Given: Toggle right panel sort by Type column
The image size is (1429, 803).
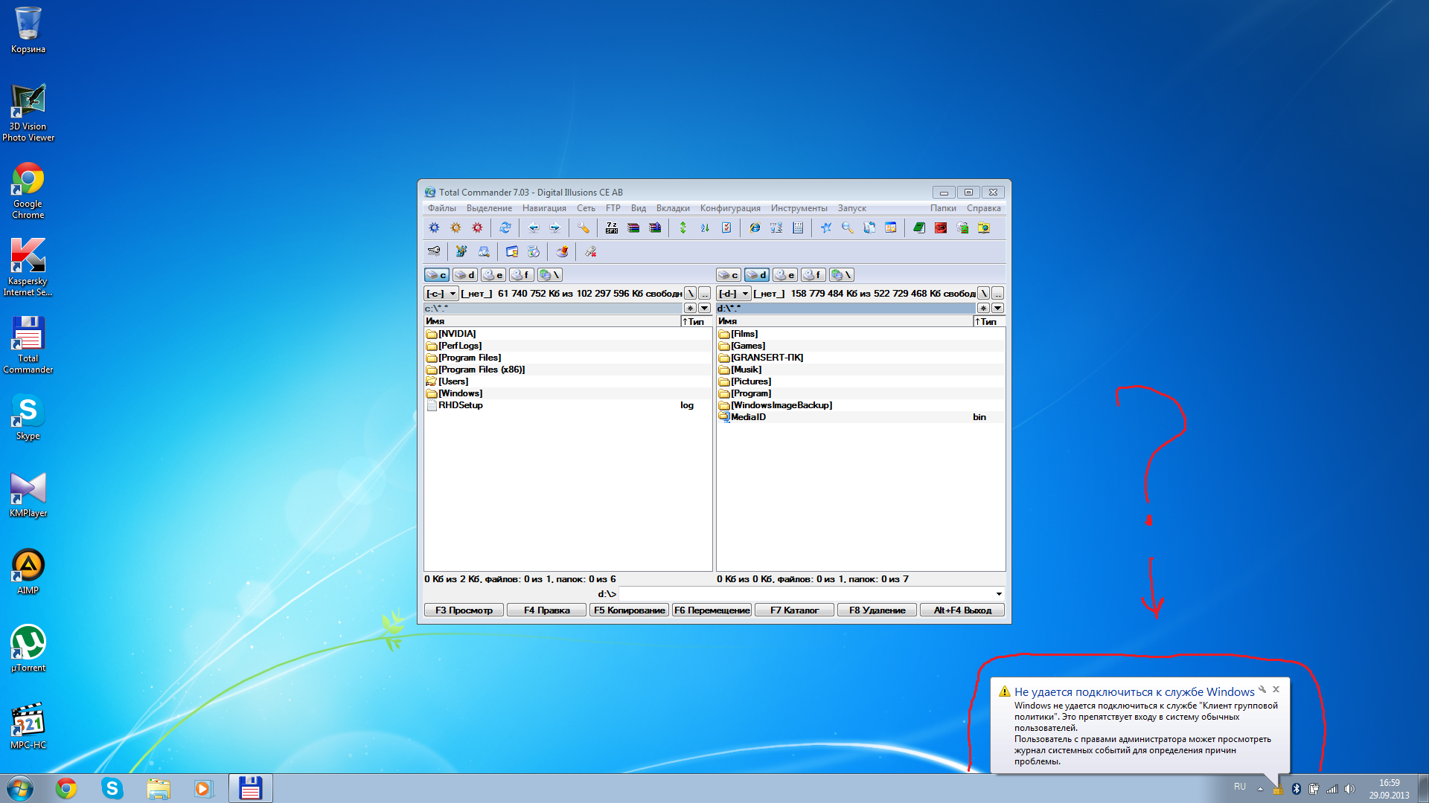Looking at the screenshot, I should (x=985, y=320).
